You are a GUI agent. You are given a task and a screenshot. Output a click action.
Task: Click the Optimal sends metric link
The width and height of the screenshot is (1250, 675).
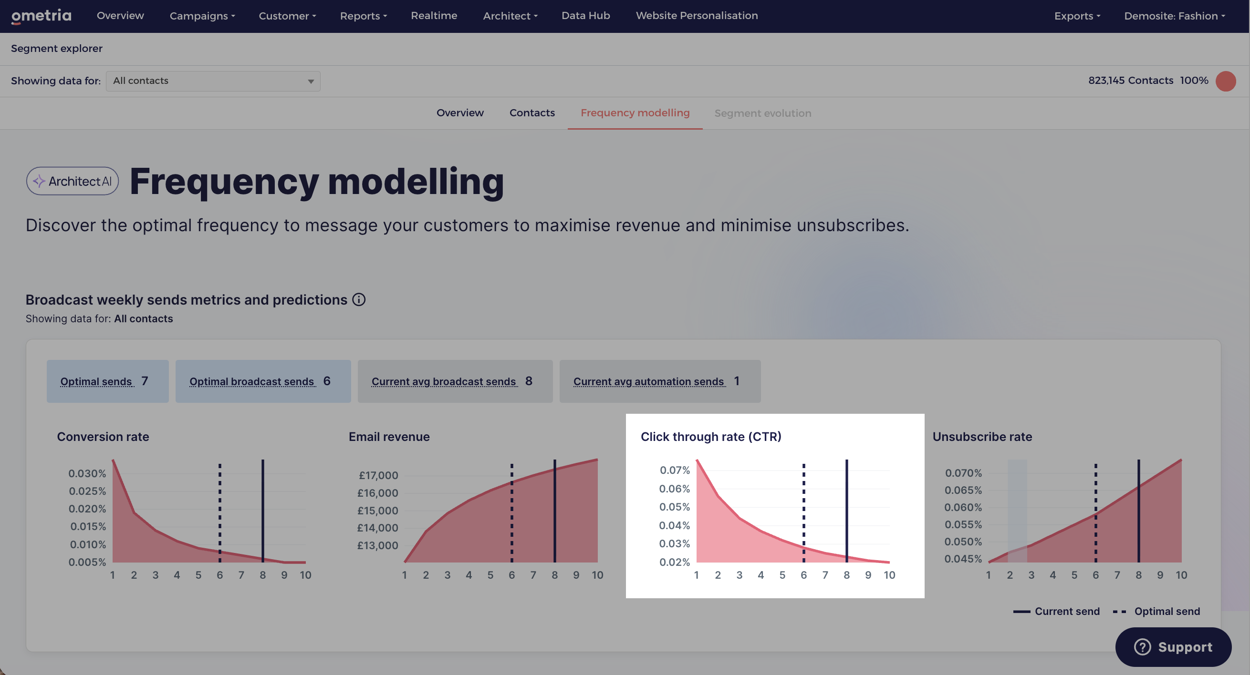[96, 382]
